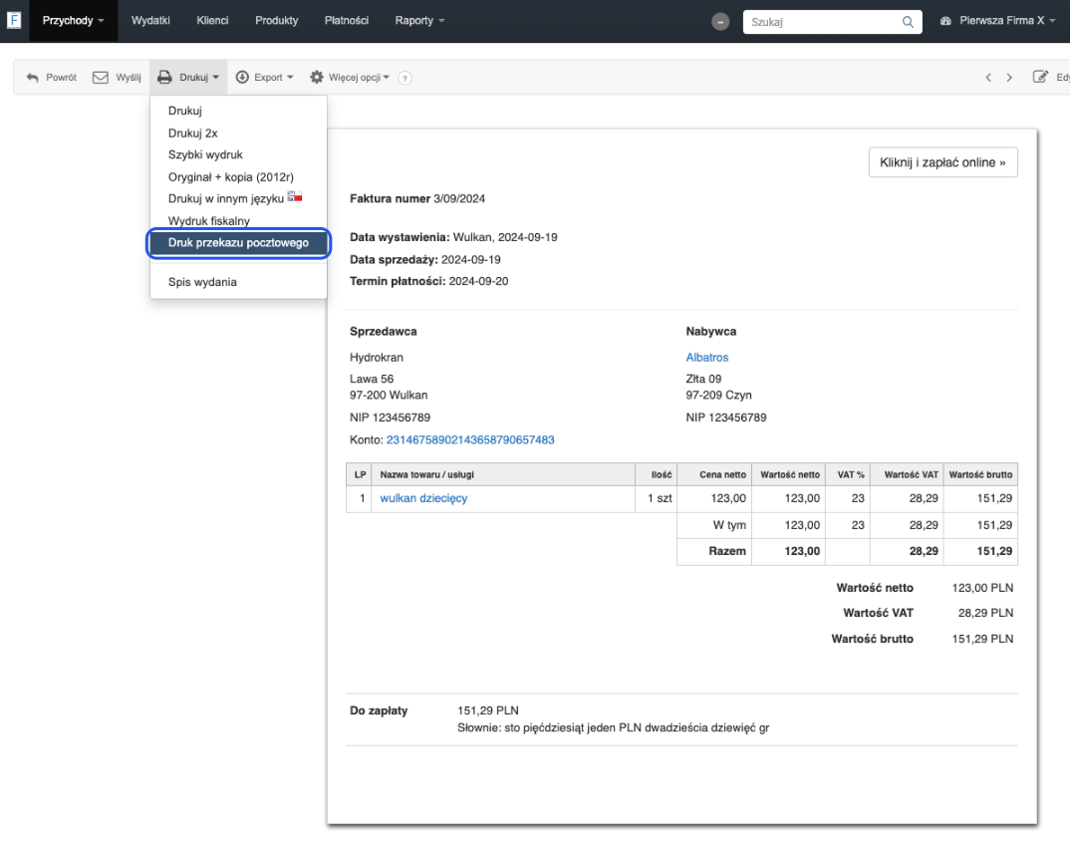
Task: Open the Pierwsza Firma X account menu
Action: click(997, 21)
